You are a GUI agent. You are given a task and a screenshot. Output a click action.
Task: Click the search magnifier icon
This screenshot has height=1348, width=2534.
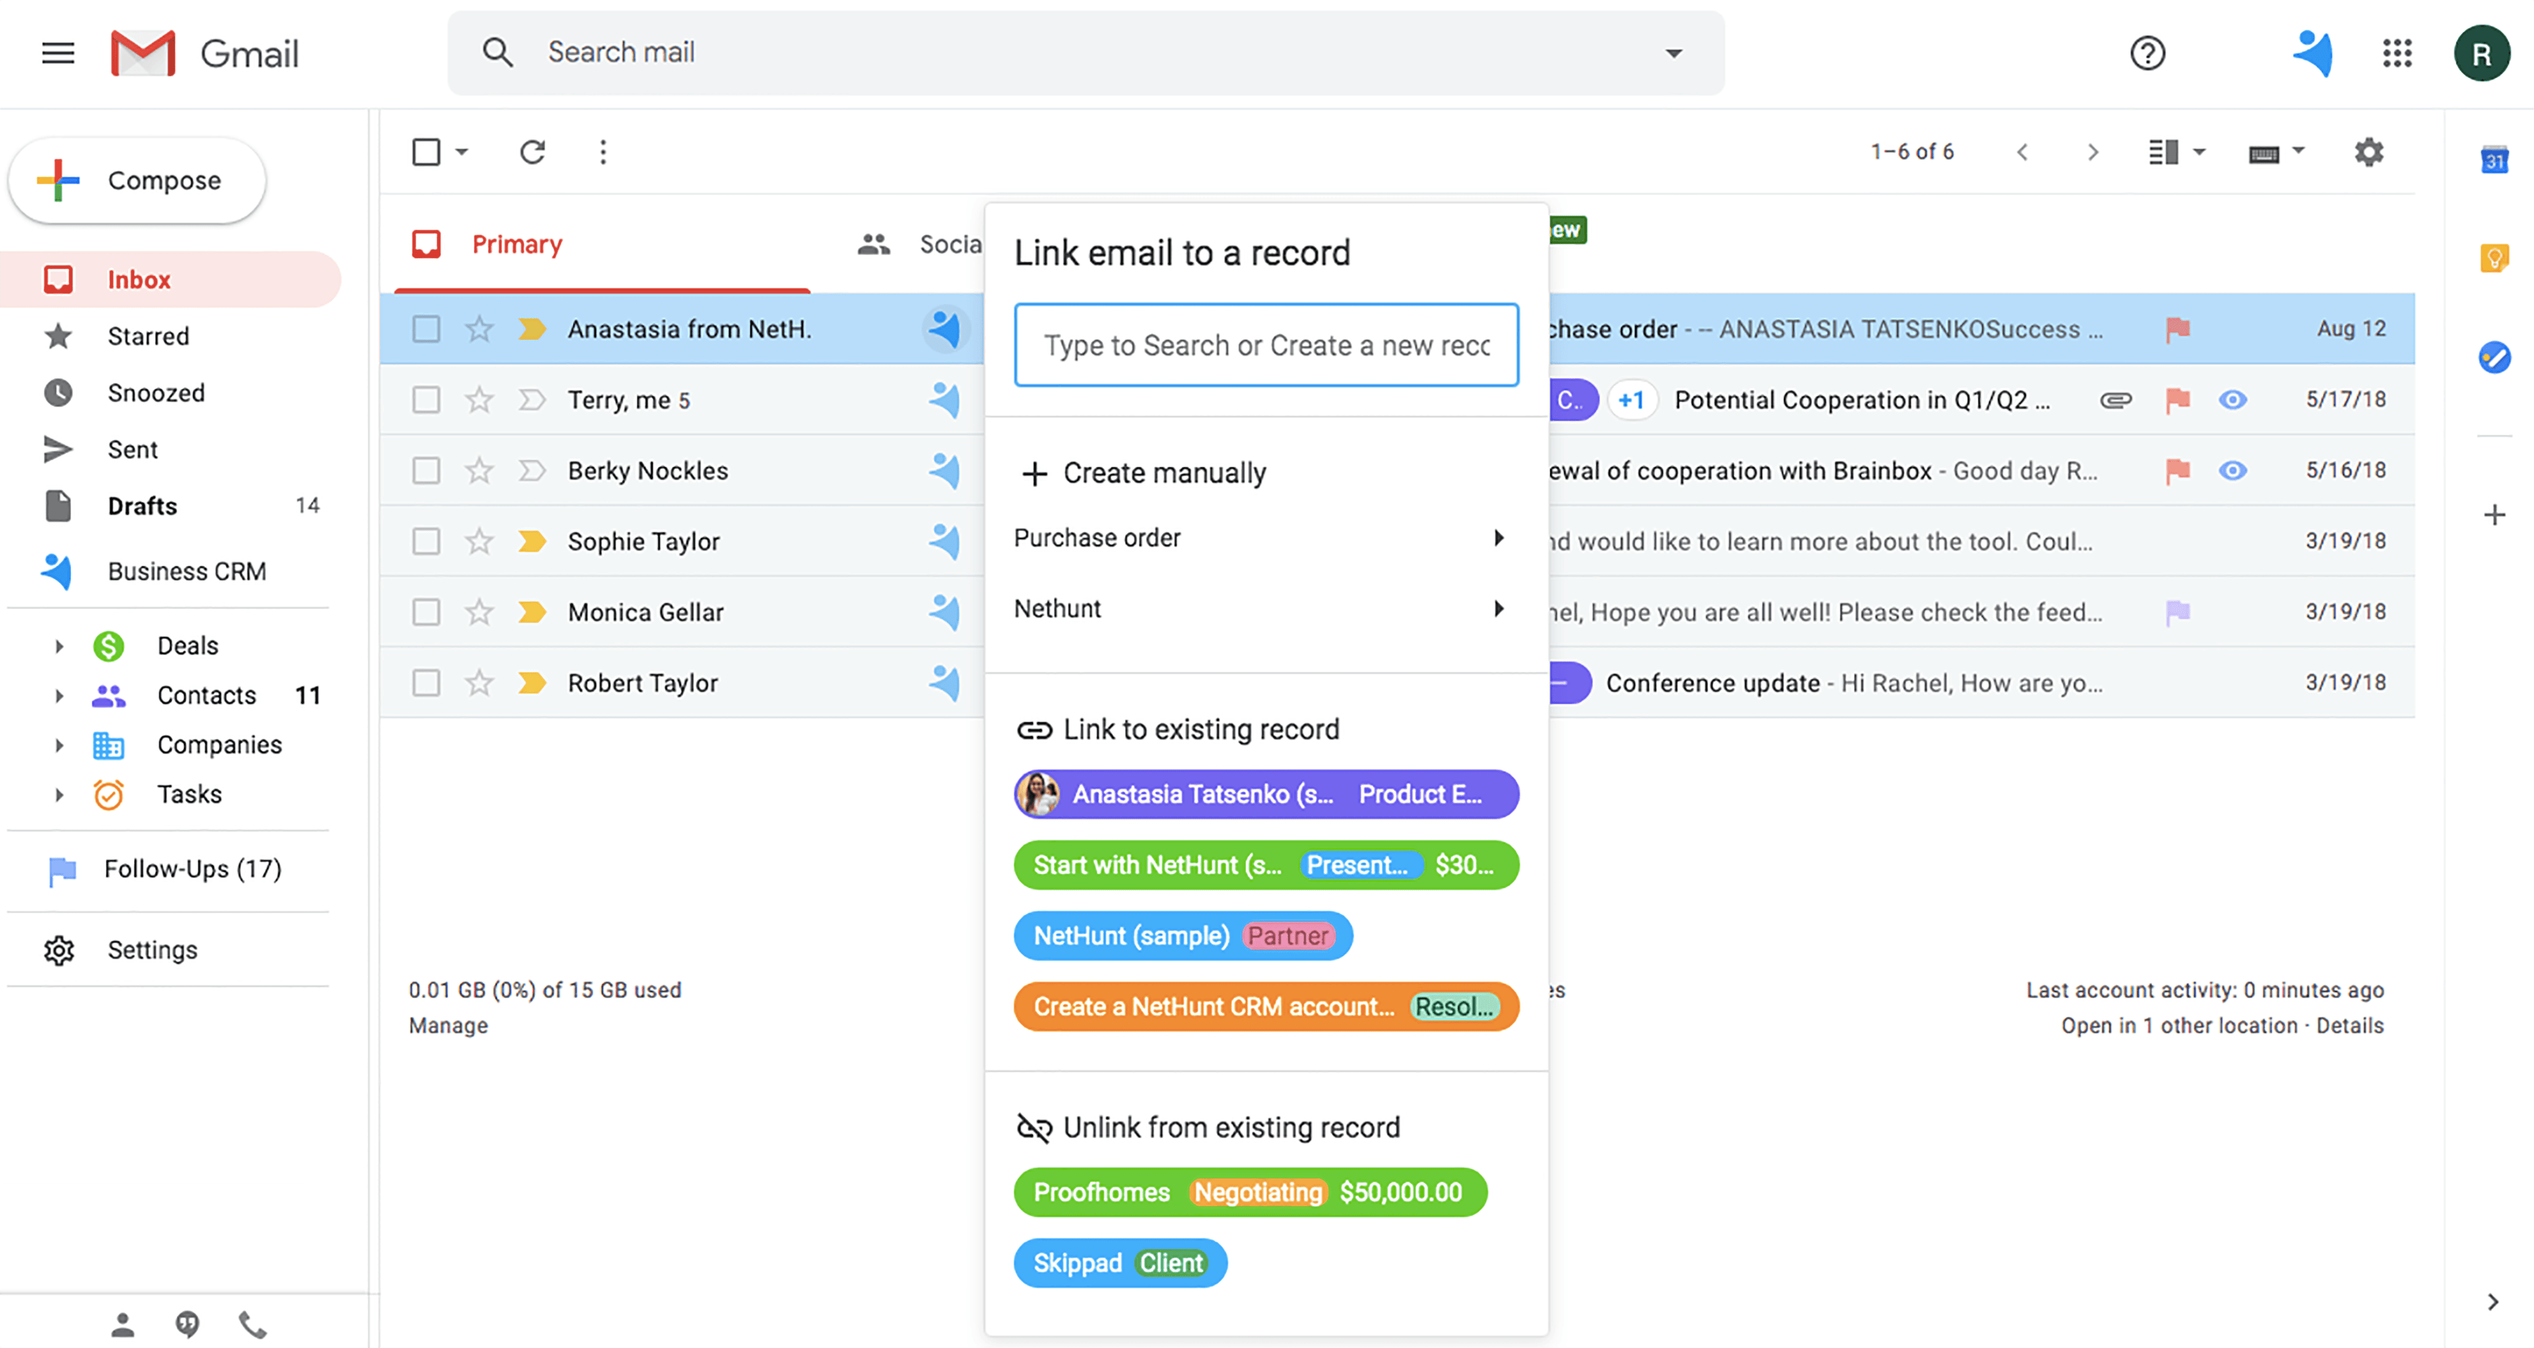tap(498, 52)
